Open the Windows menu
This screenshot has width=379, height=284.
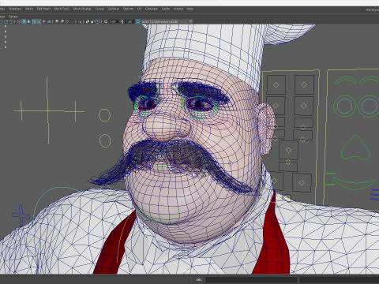click(x=15, y=9)
